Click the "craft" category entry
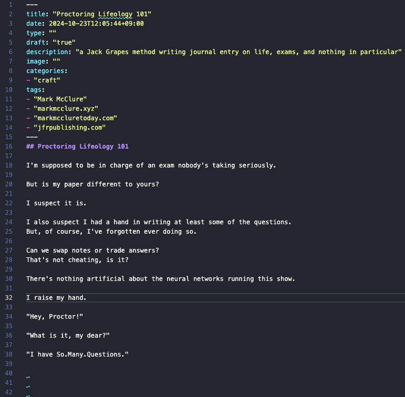The width and height of the screenshot is (405, 397). [x=47, y=80]
